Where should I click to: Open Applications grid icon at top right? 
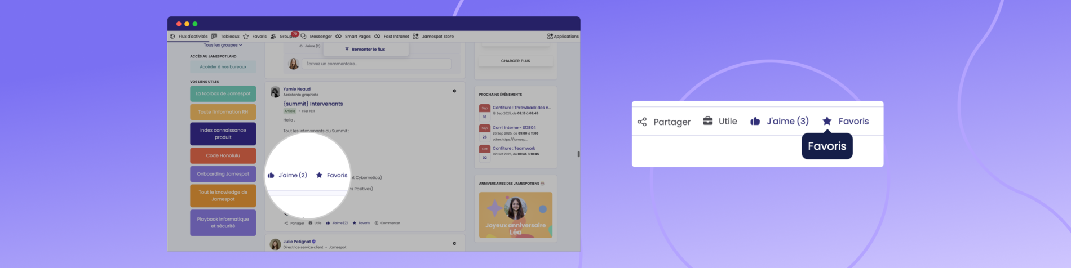550,37
